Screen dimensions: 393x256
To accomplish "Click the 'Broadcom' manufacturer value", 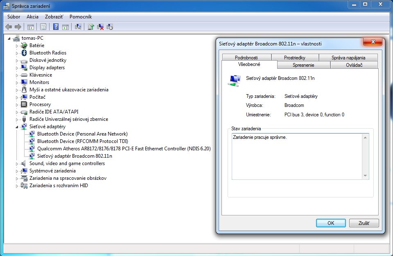I will pyautogui.click(x=294, y=105).
